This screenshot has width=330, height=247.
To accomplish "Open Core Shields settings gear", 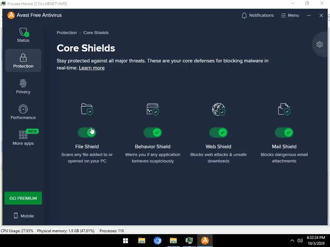I will tap(319, 44).
